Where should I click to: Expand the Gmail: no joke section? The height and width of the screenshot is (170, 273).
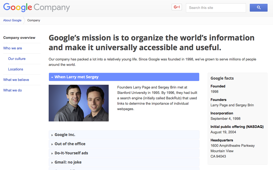[x=124, y=162]
